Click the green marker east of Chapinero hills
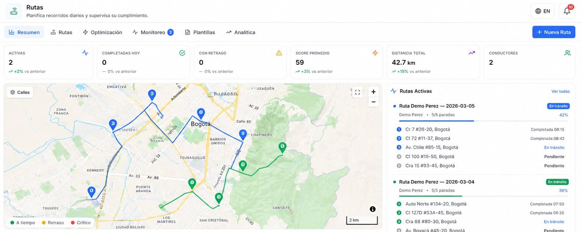 (282, 147)
